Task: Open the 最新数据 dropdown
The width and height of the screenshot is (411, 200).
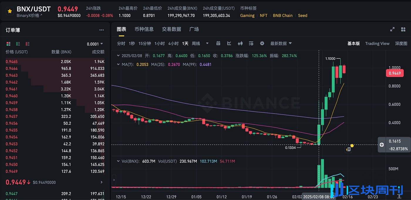Action: point(281,43)
